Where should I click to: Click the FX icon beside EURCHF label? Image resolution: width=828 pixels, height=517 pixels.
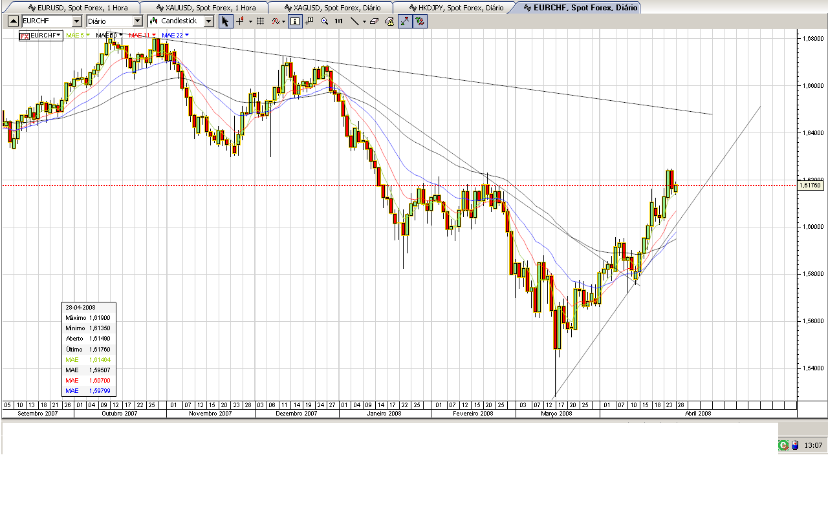25,36
